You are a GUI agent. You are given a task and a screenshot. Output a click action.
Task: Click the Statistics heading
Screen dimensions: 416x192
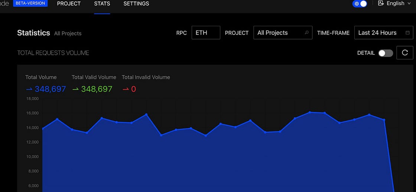pyautogui.click(x=34, y=33)
